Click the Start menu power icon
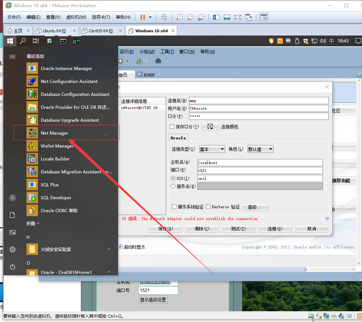This screenshot has height=322, width=362. 13,267
